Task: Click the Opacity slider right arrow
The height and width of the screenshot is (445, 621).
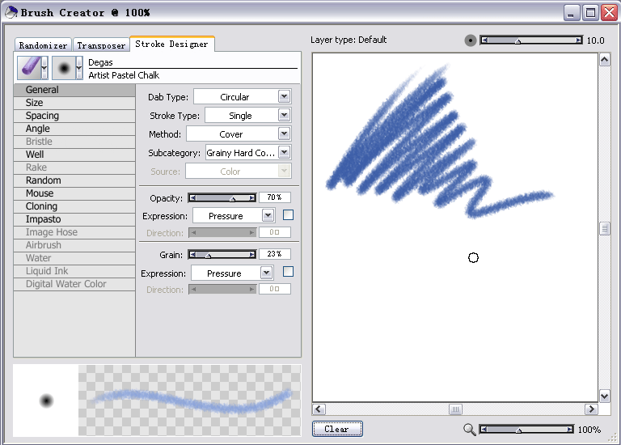Action: pos(252,197)
